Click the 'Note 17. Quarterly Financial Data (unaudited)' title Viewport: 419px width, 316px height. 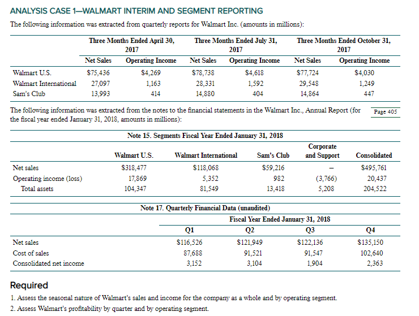tap(205, 208)
